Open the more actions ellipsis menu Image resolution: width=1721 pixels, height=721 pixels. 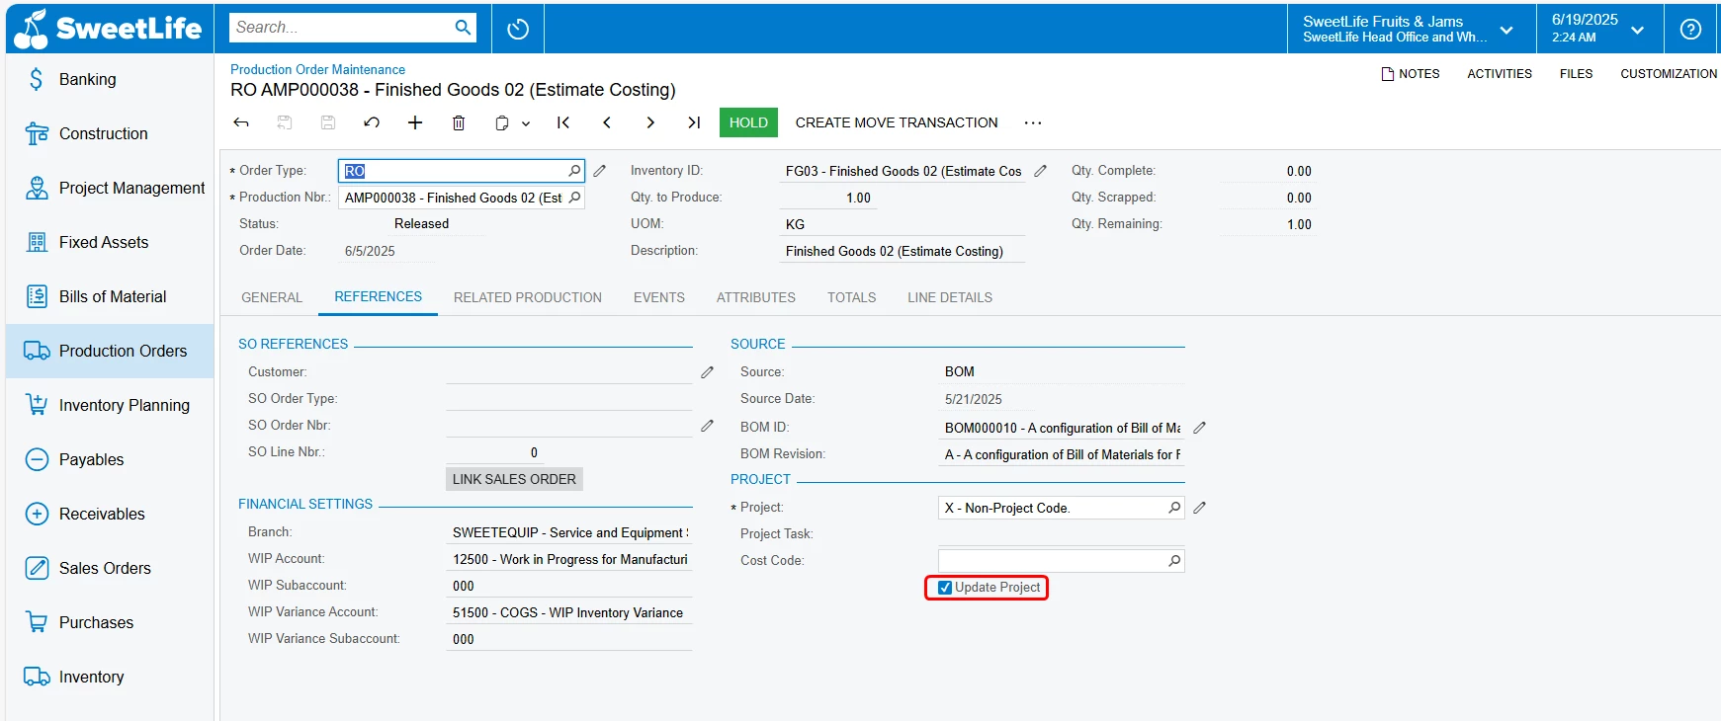pos(1033,122)
